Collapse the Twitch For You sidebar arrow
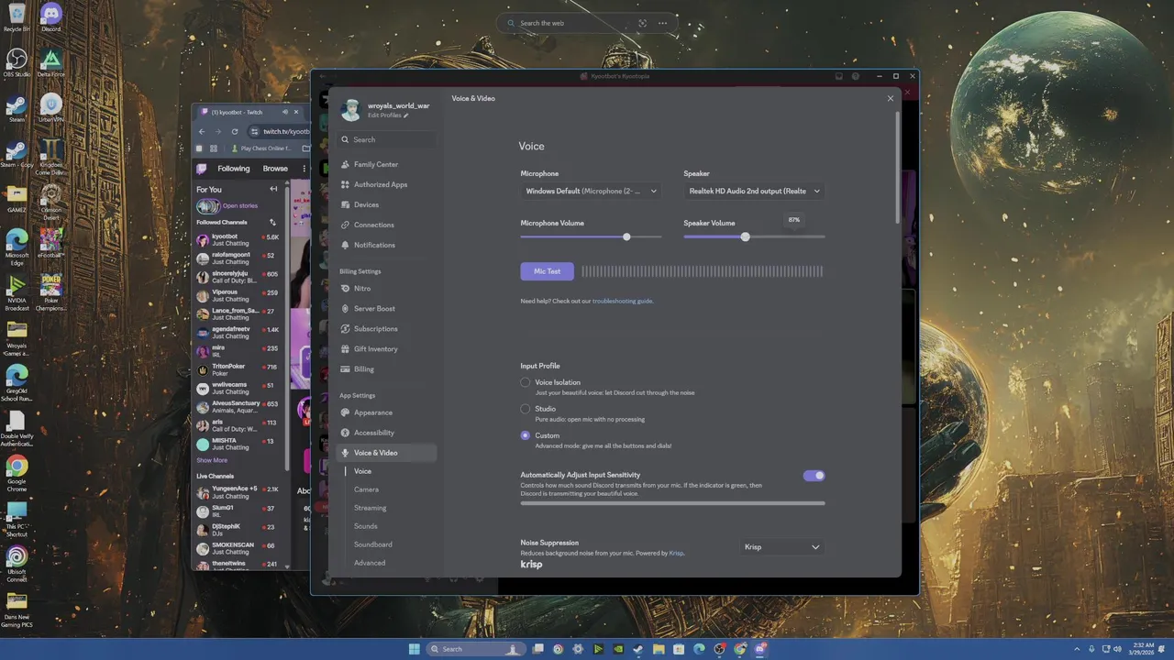 [273, 189]
